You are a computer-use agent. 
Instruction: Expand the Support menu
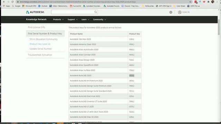73,20
